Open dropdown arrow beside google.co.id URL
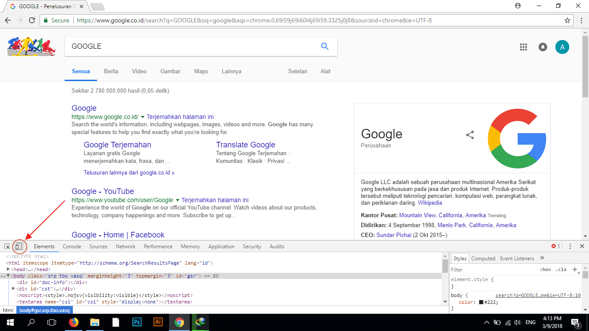 pos(143,117)
